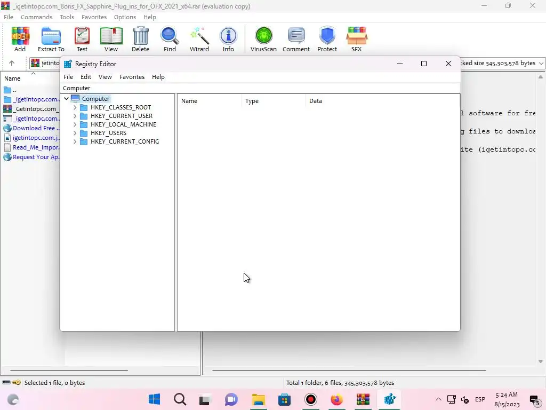This screenshot has width=546, height=410.
Task: Switch to Registry Editor taskbar icon
Action: point(389,399)
